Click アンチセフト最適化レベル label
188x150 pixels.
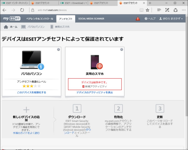pos(32,82)
